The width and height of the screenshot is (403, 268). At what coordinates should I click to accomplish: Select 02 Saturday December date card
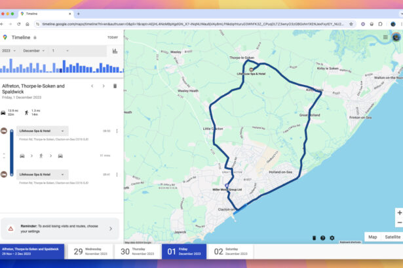231,252
